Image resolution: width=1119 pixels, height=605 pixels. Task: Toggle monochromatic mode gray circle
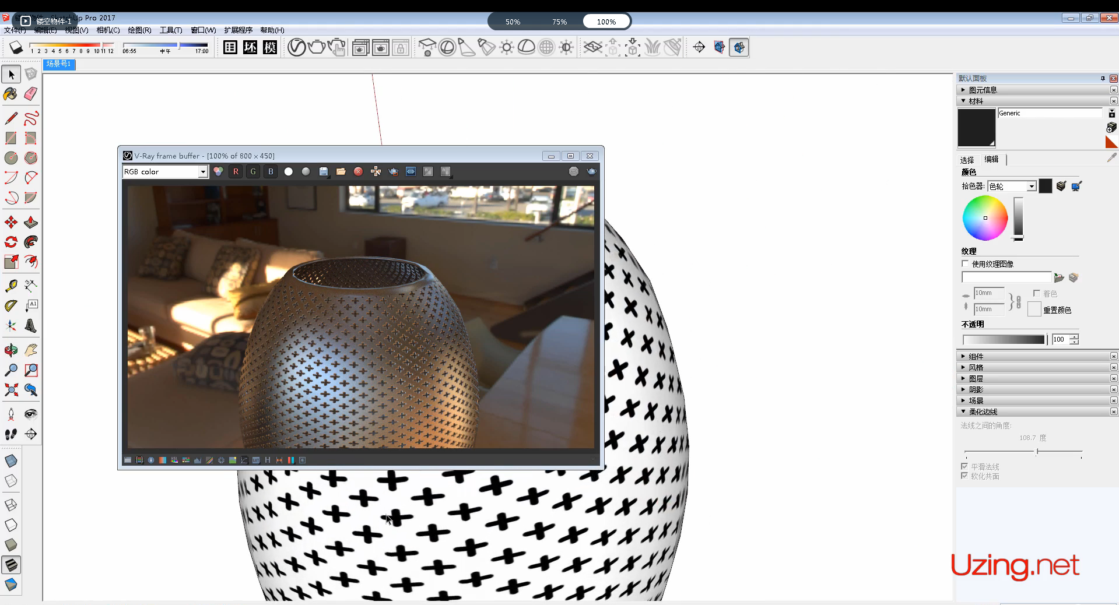pos(306,171)
